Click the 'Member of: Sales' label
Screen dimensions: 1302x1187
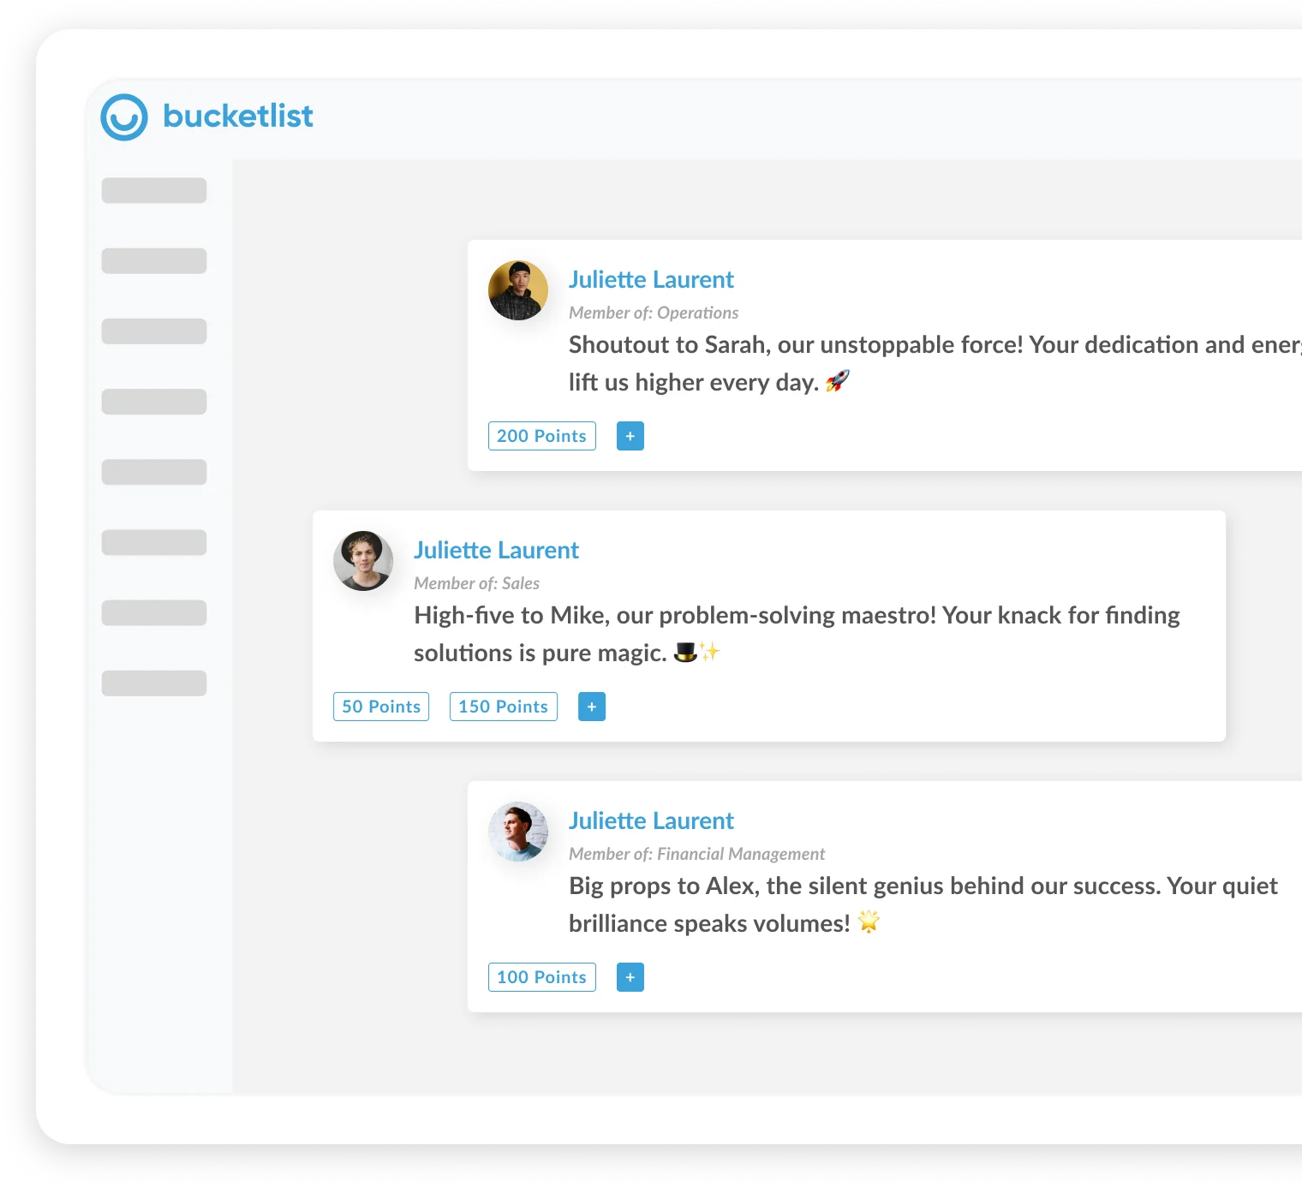[477, 583]
